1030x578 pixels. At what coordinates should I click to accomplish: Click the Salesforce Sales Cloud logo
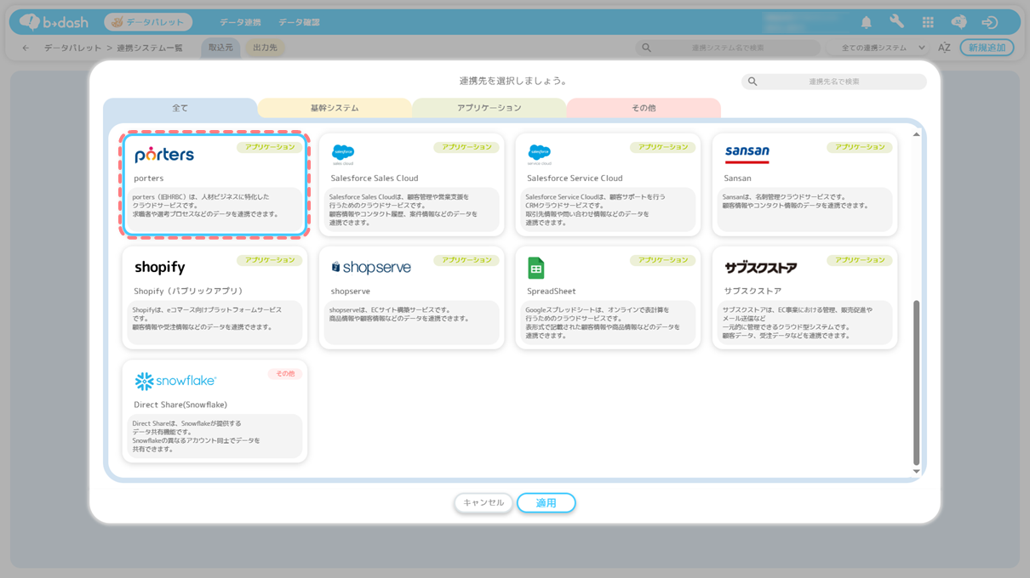342,154
